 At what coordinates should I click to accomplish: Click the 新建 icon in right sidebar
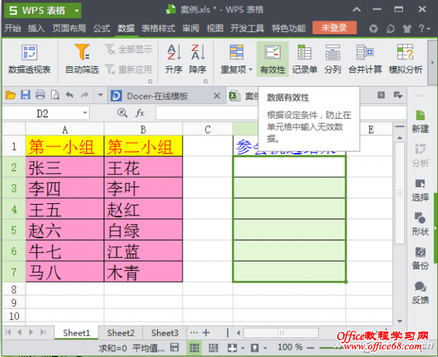(x=420, y=121)
